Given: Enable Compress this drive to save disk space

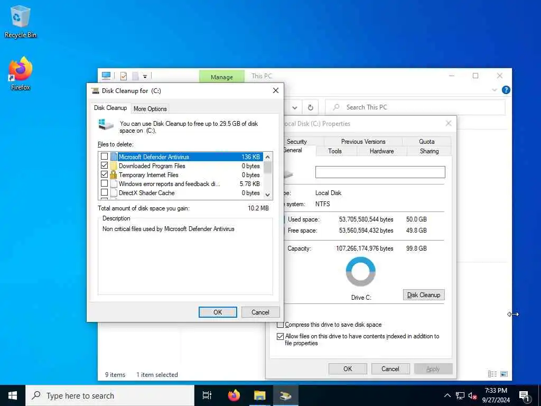Looking at the screenshot, I should [x=281, y=325].
